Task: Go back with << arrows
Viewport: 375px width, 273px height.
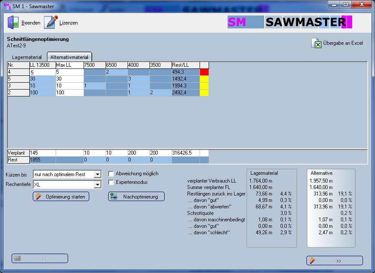Action: [x=44, y=259]
